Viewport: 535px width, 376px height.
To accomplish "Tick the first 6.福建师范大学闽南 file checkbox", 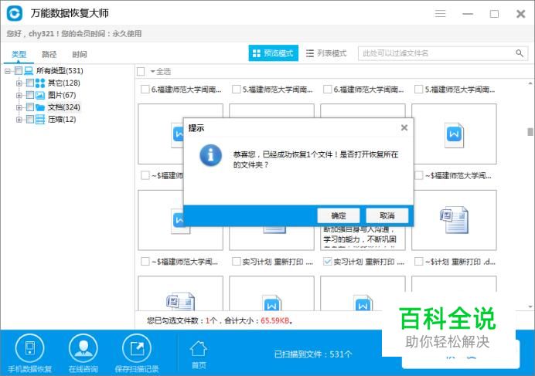I will (145, 90).
